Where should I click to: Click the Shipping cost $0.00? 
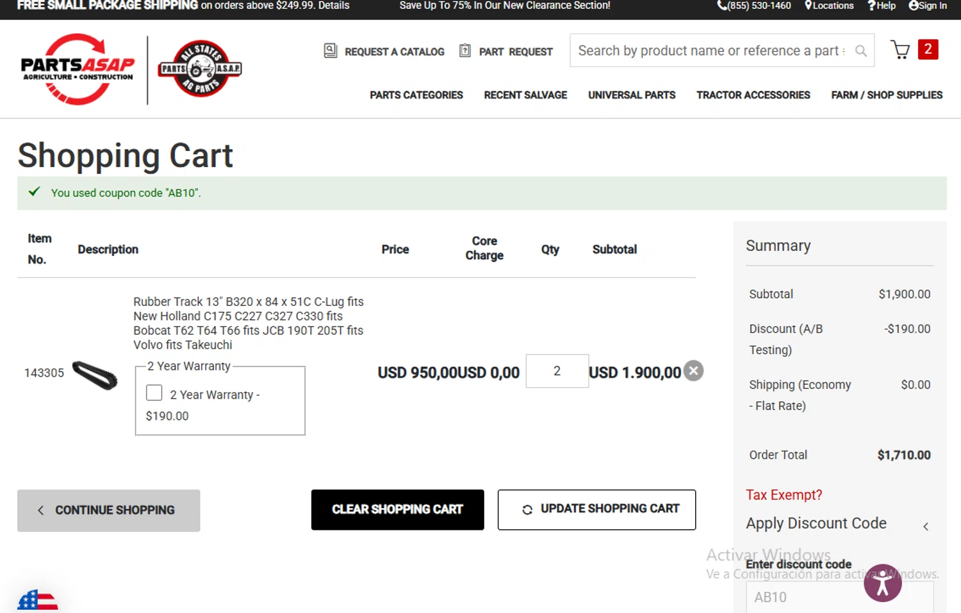(x=916, y=385)
